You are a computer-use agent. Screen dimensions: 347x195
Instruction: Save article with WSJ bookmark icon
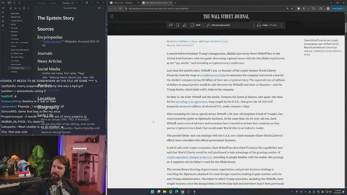coord(178,25)
